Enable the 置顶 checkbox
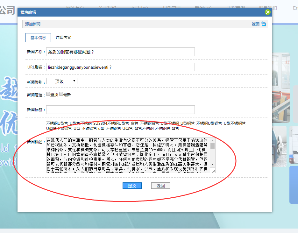This screenshot has width=298, height=233. click(x=48, y=94)
